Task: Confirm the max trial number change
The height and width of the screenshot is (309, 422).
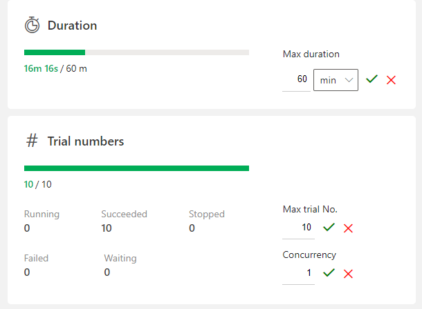Action: [x=329, y=227]
